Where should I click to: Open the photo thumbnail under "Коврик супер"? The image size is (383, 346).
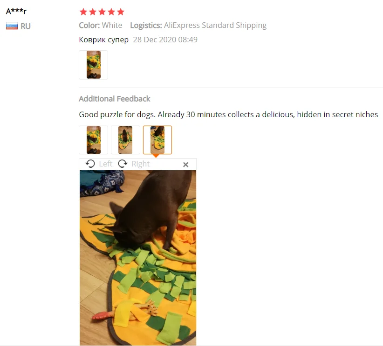point(93,65)
